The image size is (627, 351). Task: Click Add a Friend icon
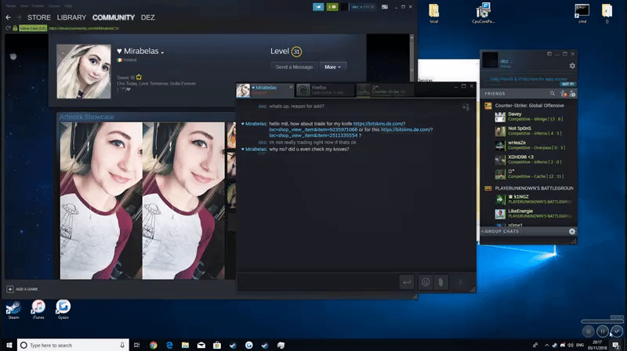[x=573, y=93]
